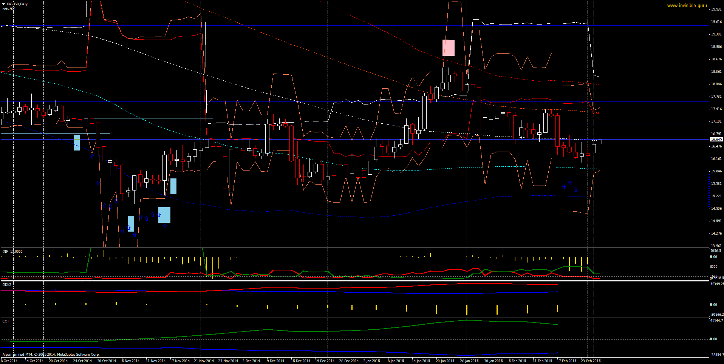724x364 pixels.
Task: Click the cot=920 label
Action: point(9,9)
